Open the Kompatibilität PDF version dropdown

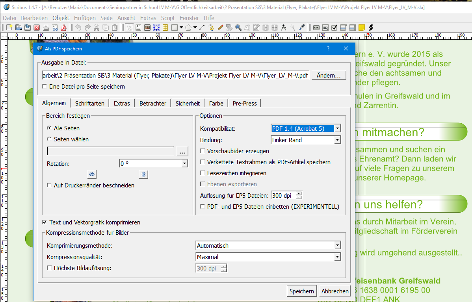(337, 129)
